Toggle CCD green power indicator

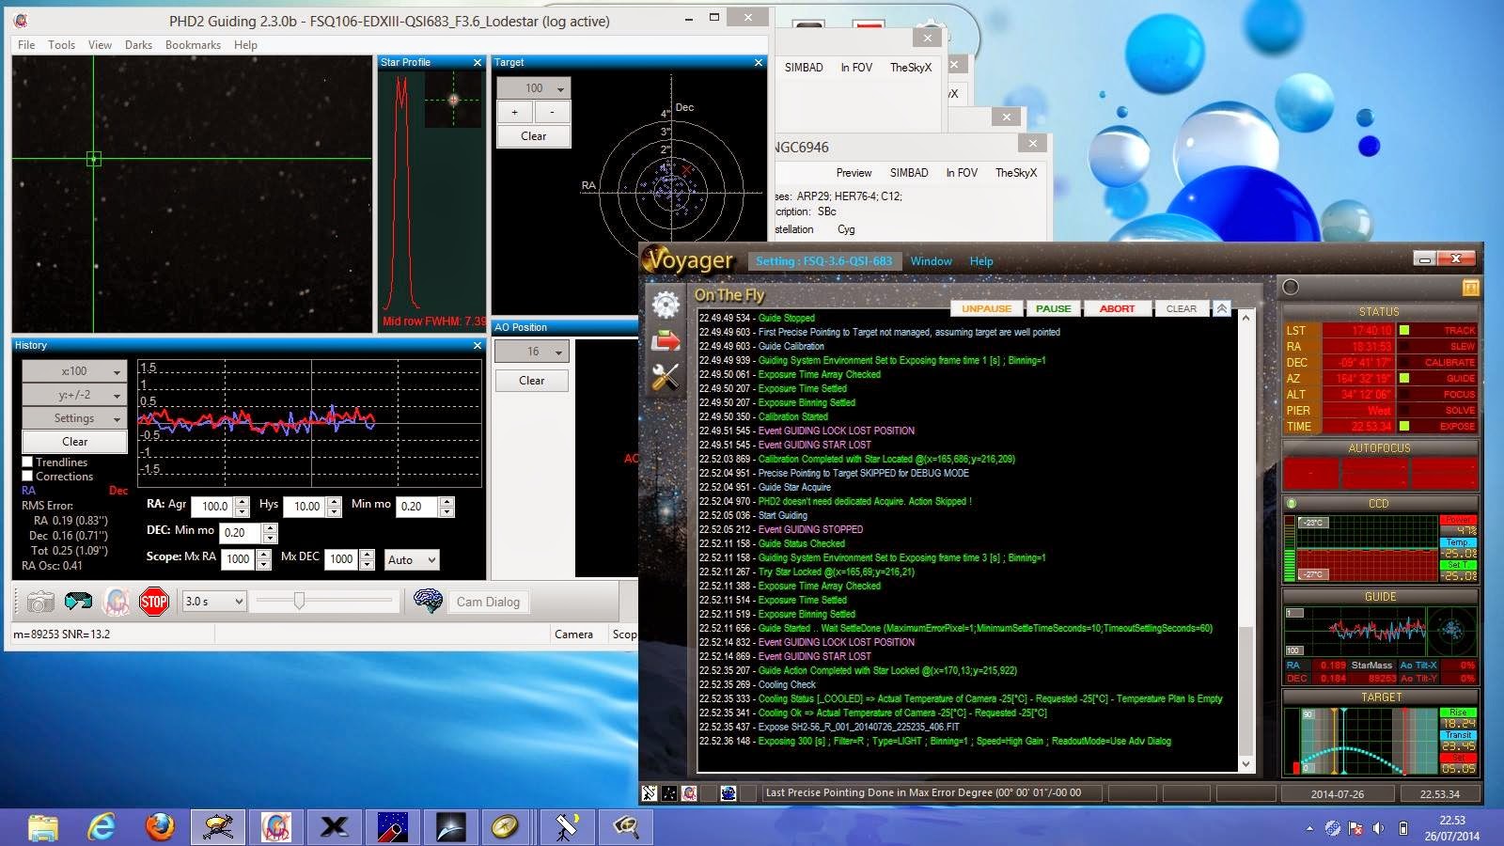coord(1292,504)
